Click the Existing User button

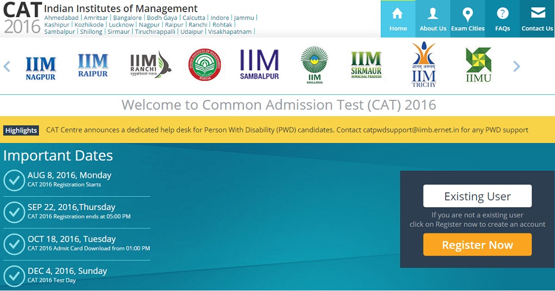[477, 196]
